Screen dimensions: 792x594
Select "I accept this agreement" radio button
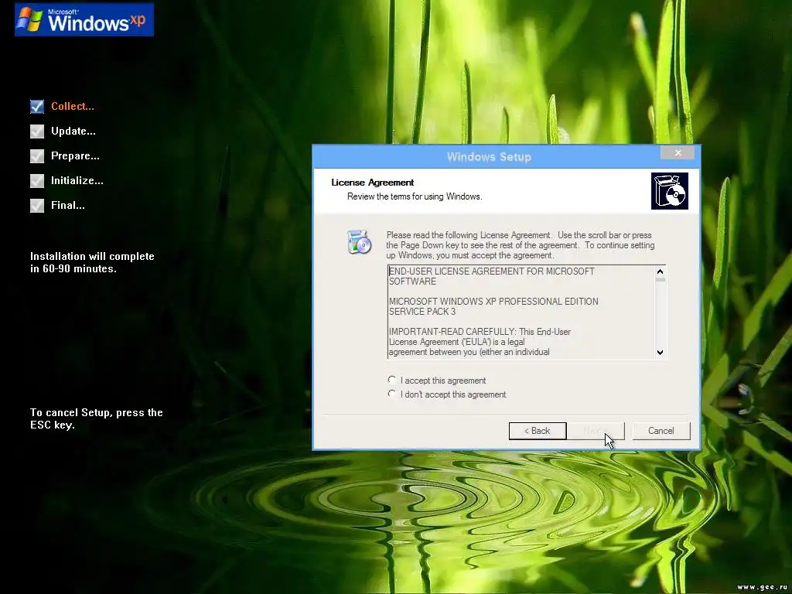(x=392, y=380)
